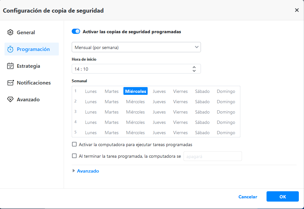Enable waking computer for scheduled tasks

click(x=74, y=144)
